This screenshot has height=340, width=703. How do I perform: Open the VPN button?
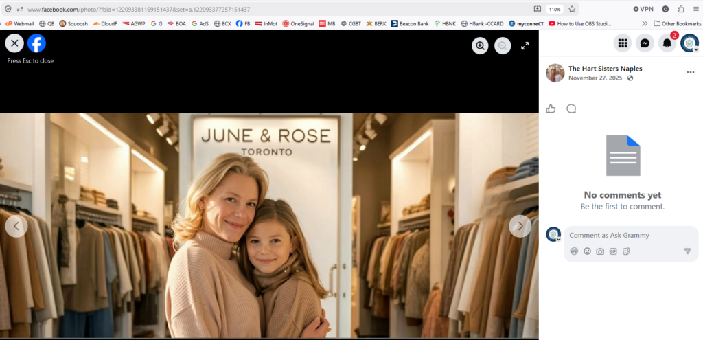pos(643,9)
